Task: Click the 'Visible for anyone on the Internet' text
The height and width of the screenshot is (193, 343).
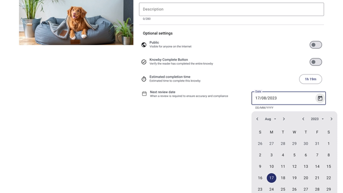Action: [x=170, y=47]
